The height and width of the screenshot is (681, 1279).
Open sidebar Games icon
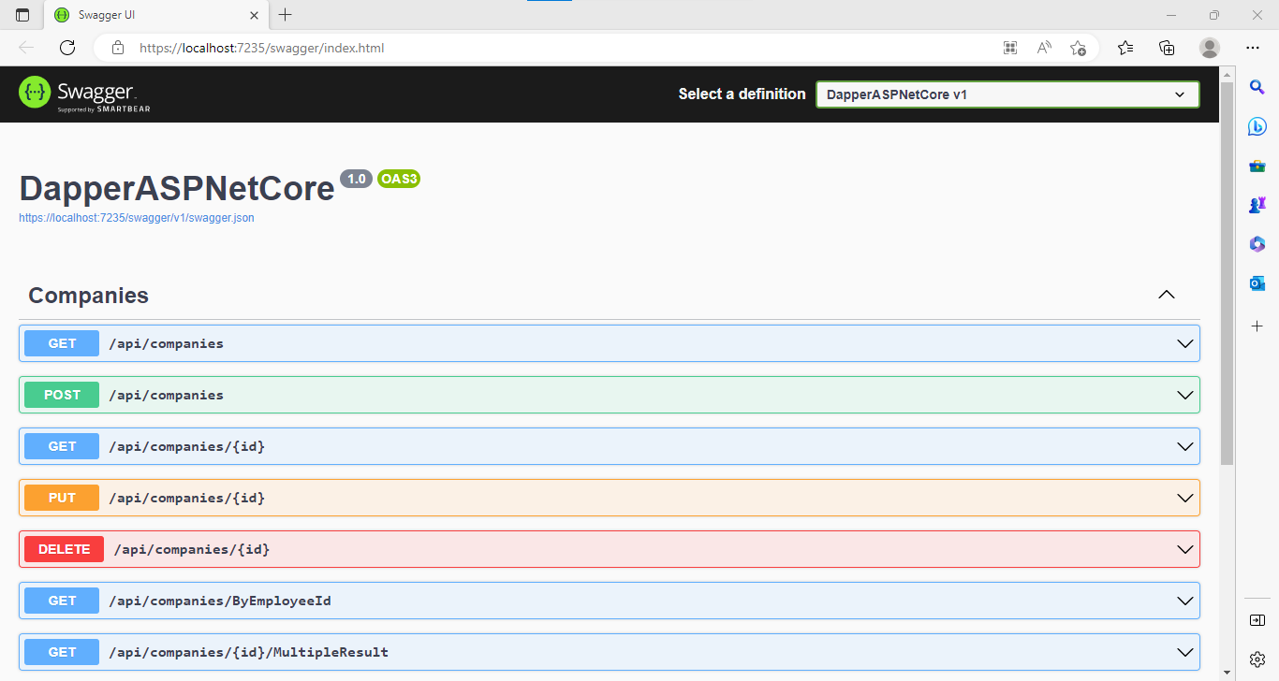pos(1257,204)
